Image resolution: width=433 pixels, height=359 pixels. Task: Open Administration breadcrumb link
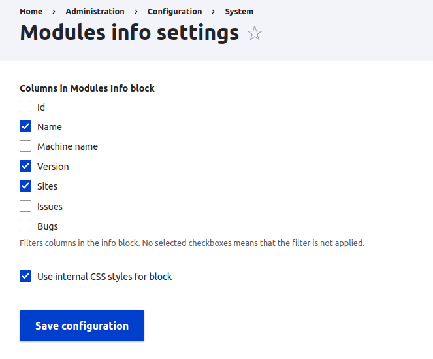95,12
